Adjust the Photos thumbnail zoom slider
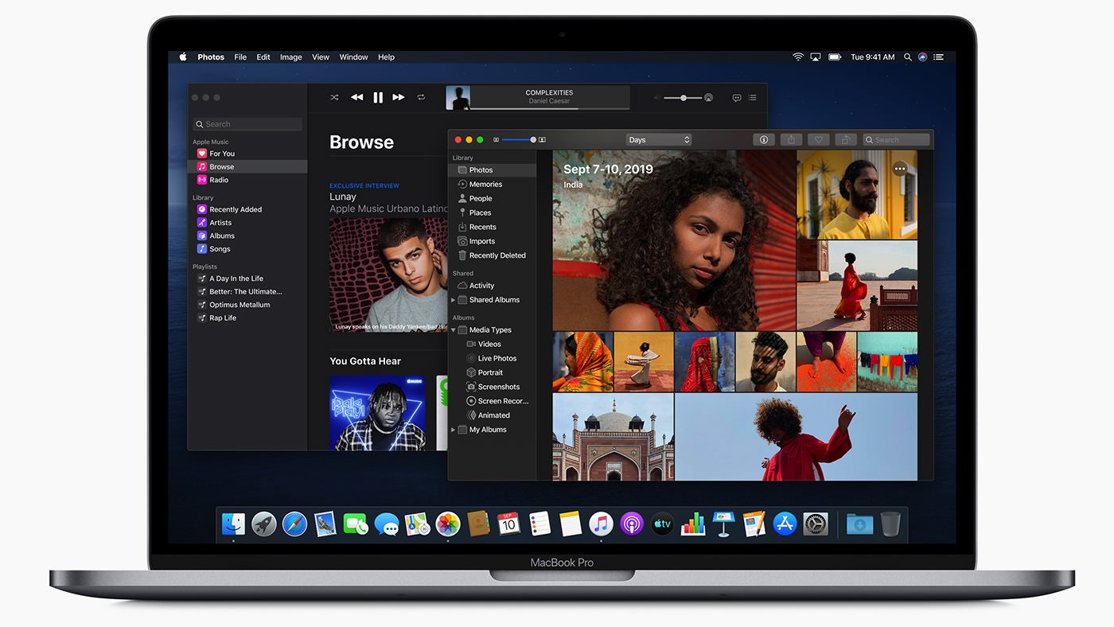Image resolution: width=1114 pixels, height=627 pixels. pos(519,140)
